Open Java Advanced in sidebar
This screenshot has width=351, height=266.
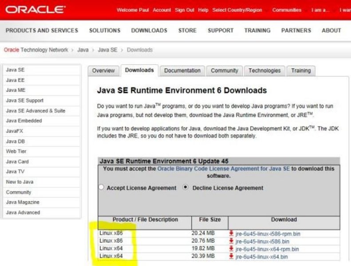click(x=42, y=212)
